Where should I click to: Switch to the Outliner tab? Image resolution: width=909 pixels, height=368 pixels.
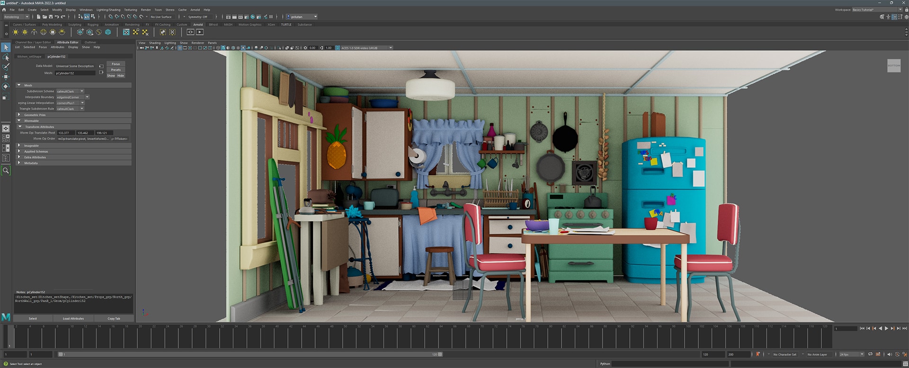click(90, 43)
